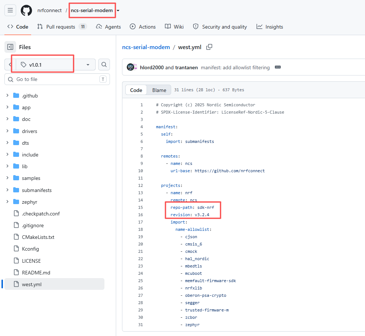Open the include folder entry
The height and width of the screenshot is (336, 365).
[30, 155]
